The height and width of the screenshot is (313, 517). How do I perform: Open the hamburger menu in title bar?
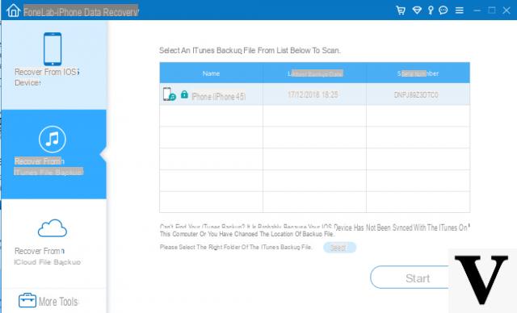point(460,10)
